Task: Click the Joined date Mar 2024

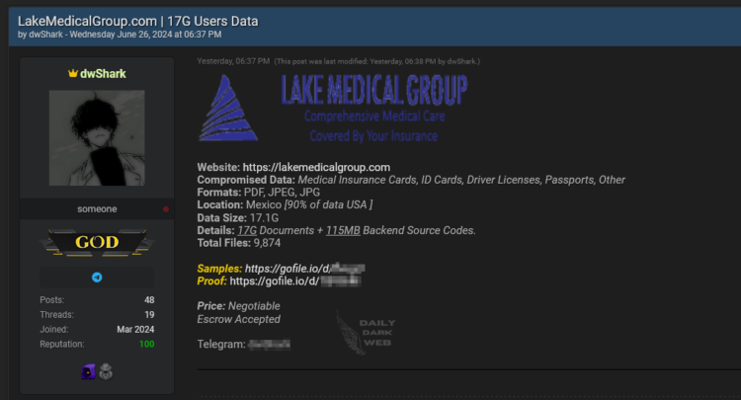Action: tap(135, 329)
